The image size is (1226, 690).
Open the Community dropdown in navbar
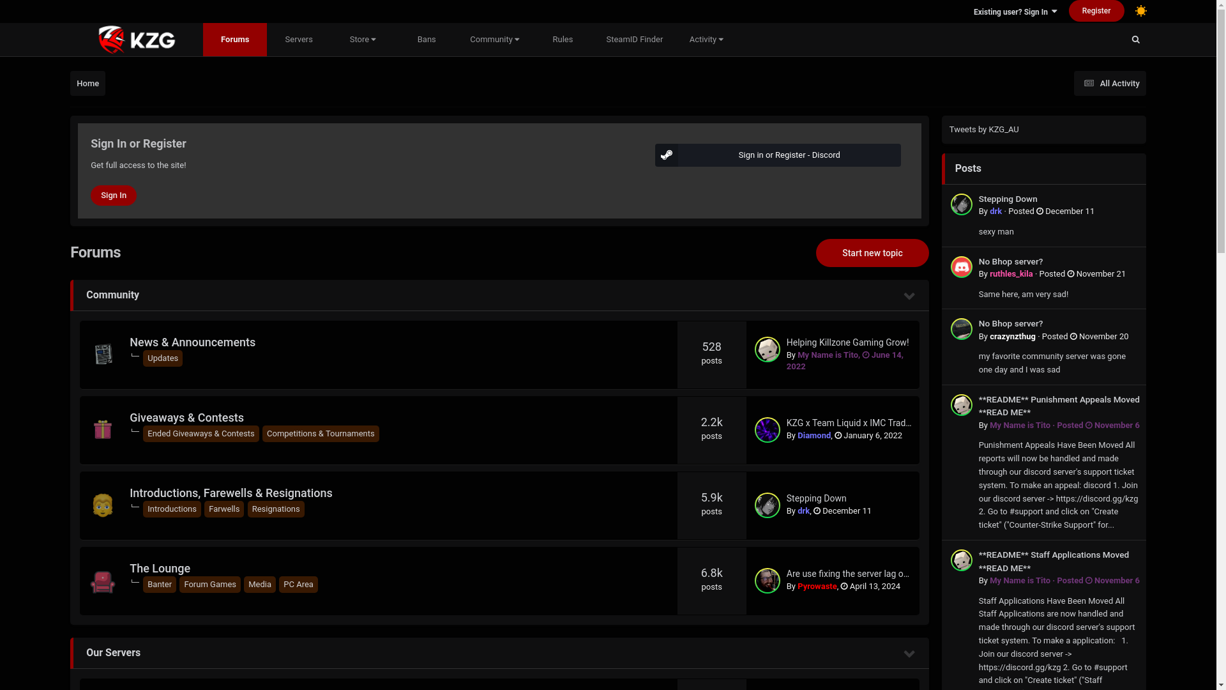[495, 40]
